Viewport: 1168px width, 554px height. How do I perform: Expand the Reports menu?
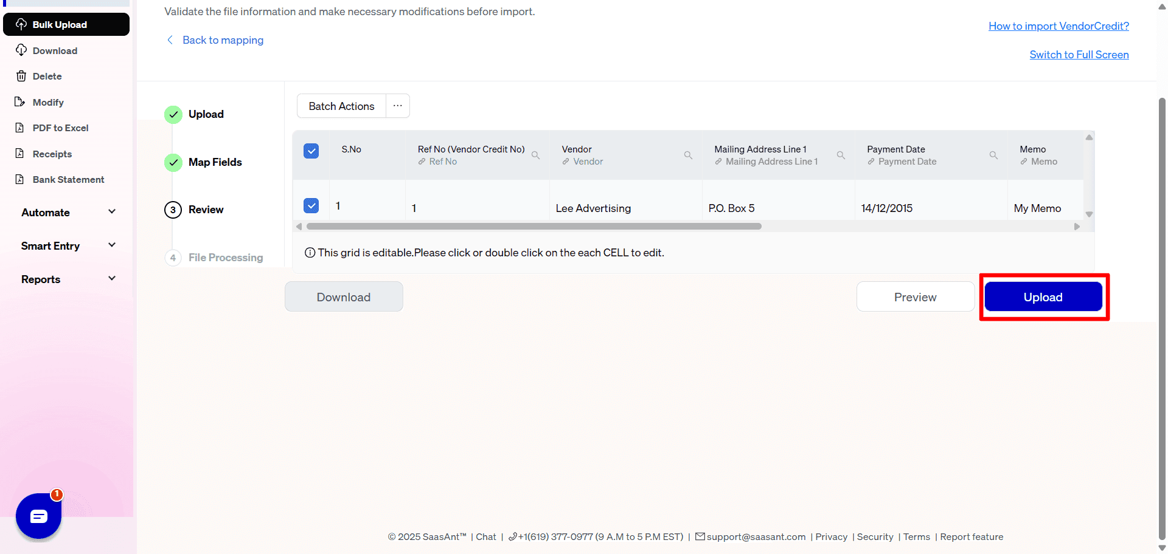click(67, 279)
